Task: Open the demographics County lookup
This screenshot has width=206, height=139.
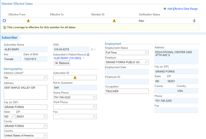Action: [45, 126]
